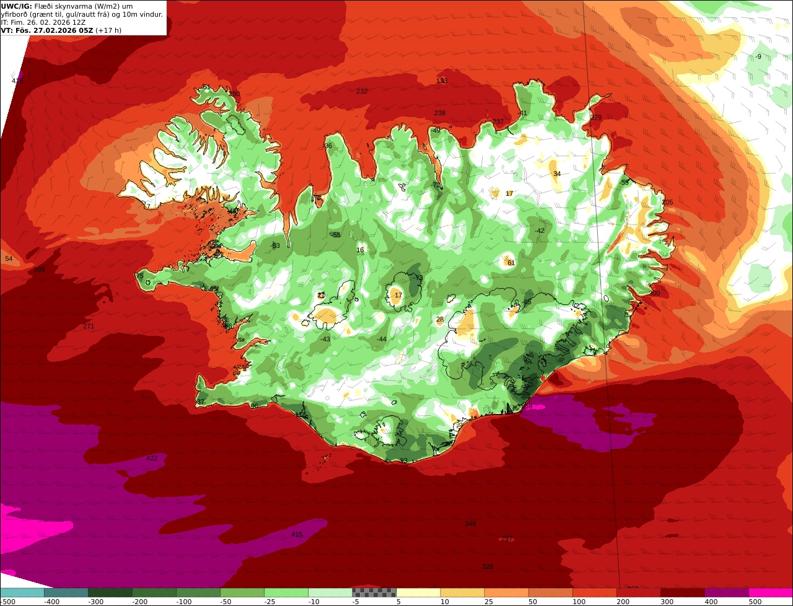Pick the green legend swatch between -100 and -50

pyautogui.click(x=198, y=592)
